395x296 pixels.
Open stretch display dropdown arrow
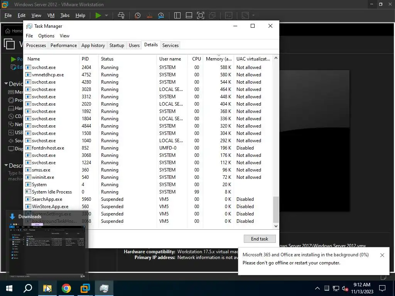click(x=253, y=15)
